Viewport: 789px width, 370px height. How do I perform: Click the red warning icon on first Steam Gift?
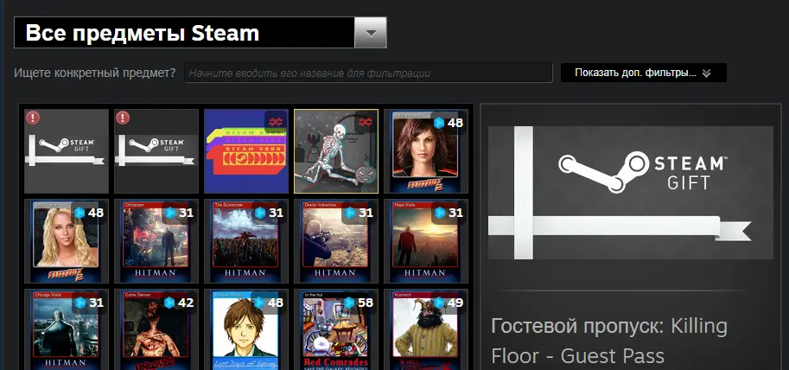click(x=33, y=118)
